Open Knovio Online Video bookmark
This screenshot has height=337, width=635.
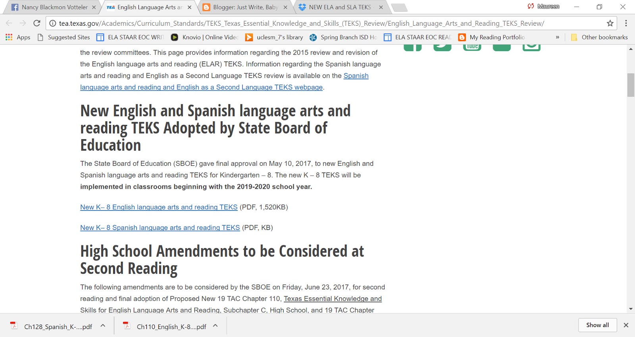click(204, 37)
